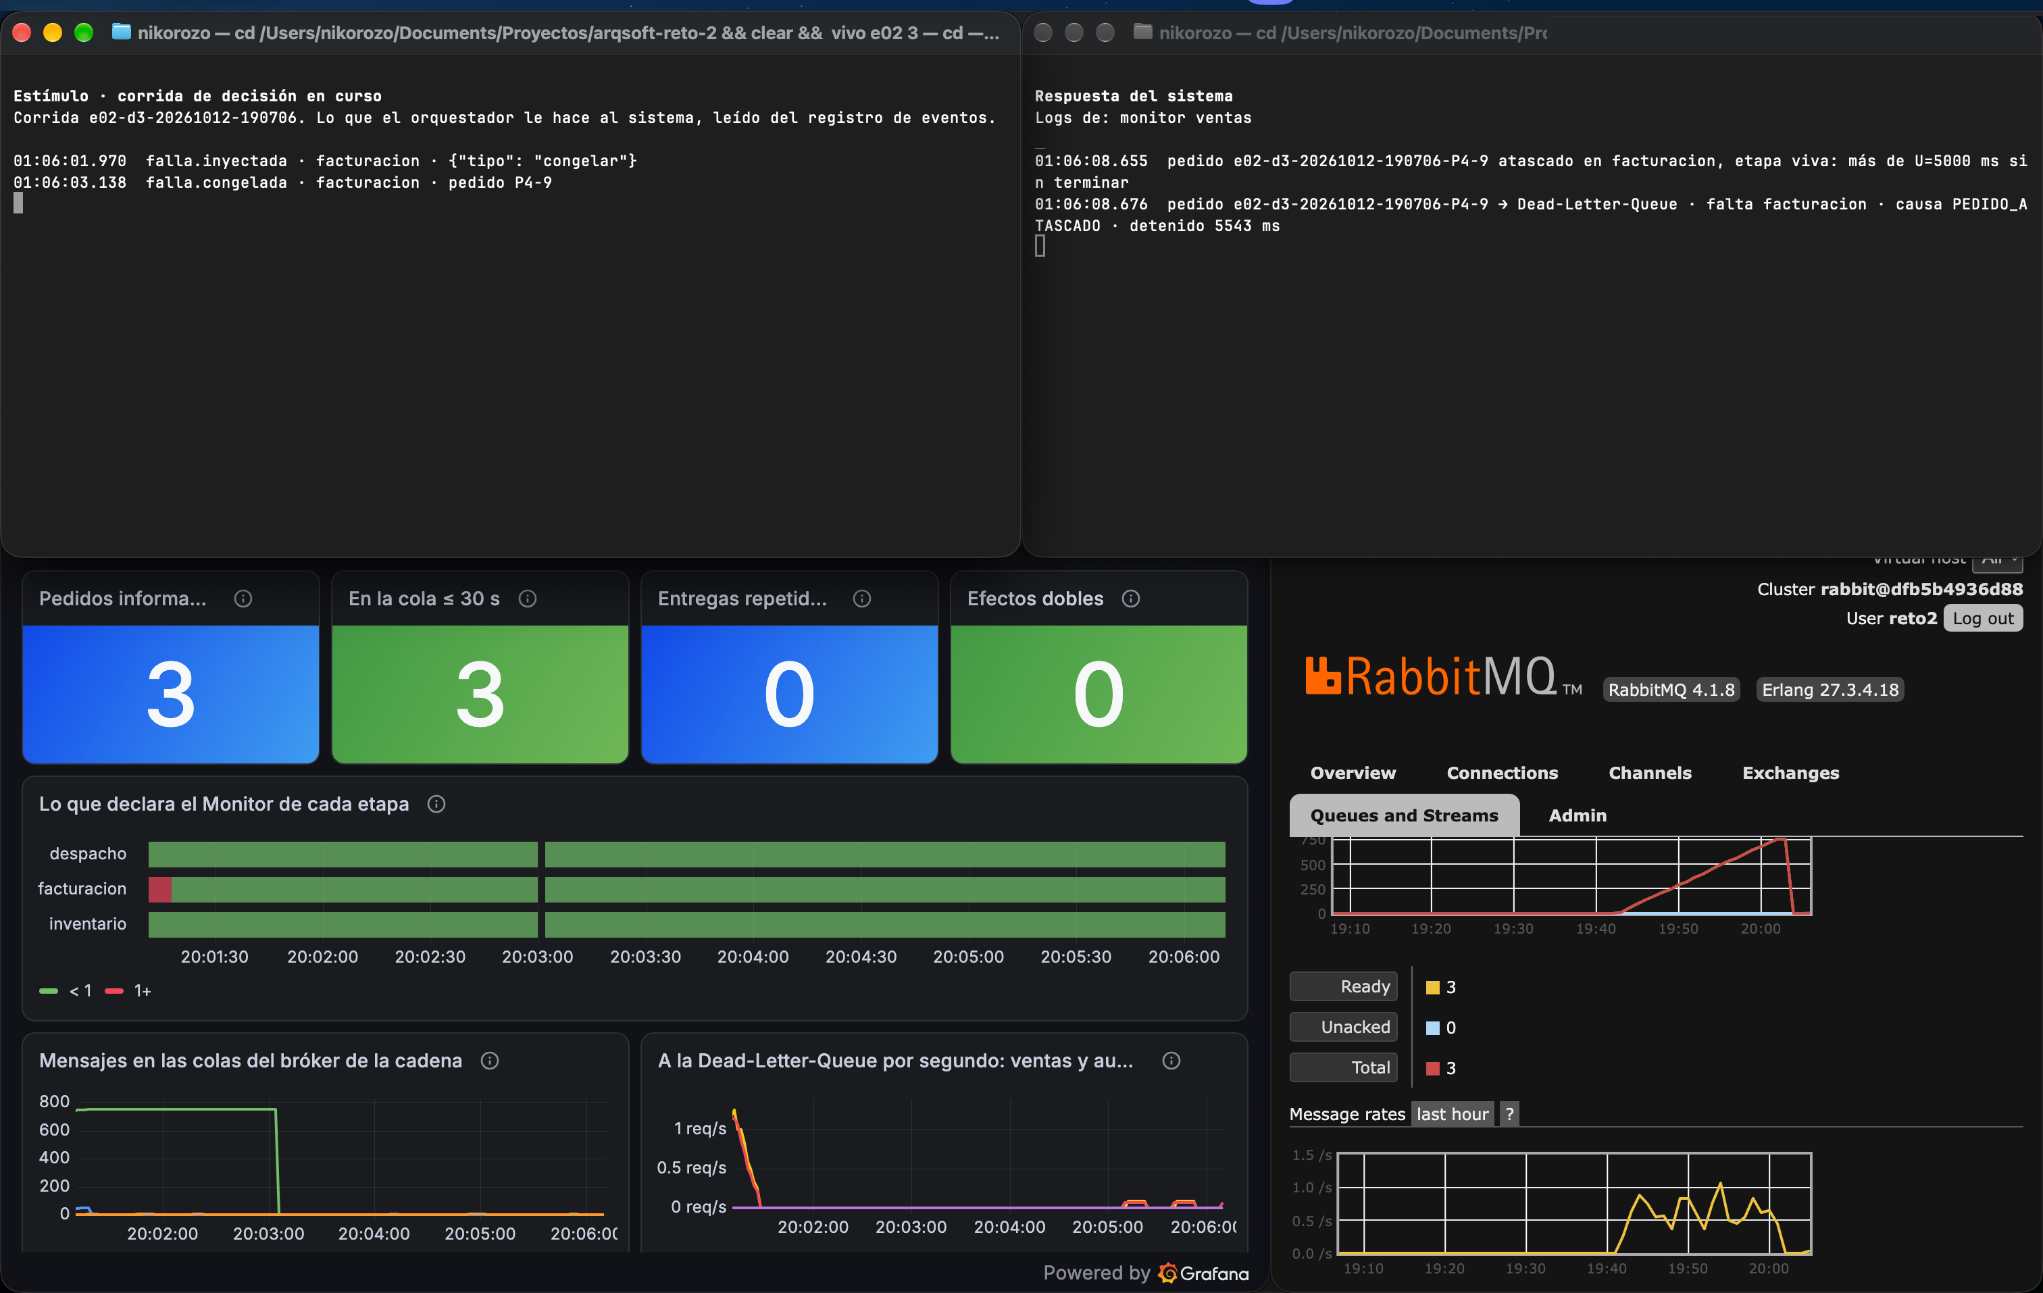Open info icon on Dead-Letter-Queue por segundo panel
The height and width of the screenshot is (1293, 2043).
[1171, 1061]
